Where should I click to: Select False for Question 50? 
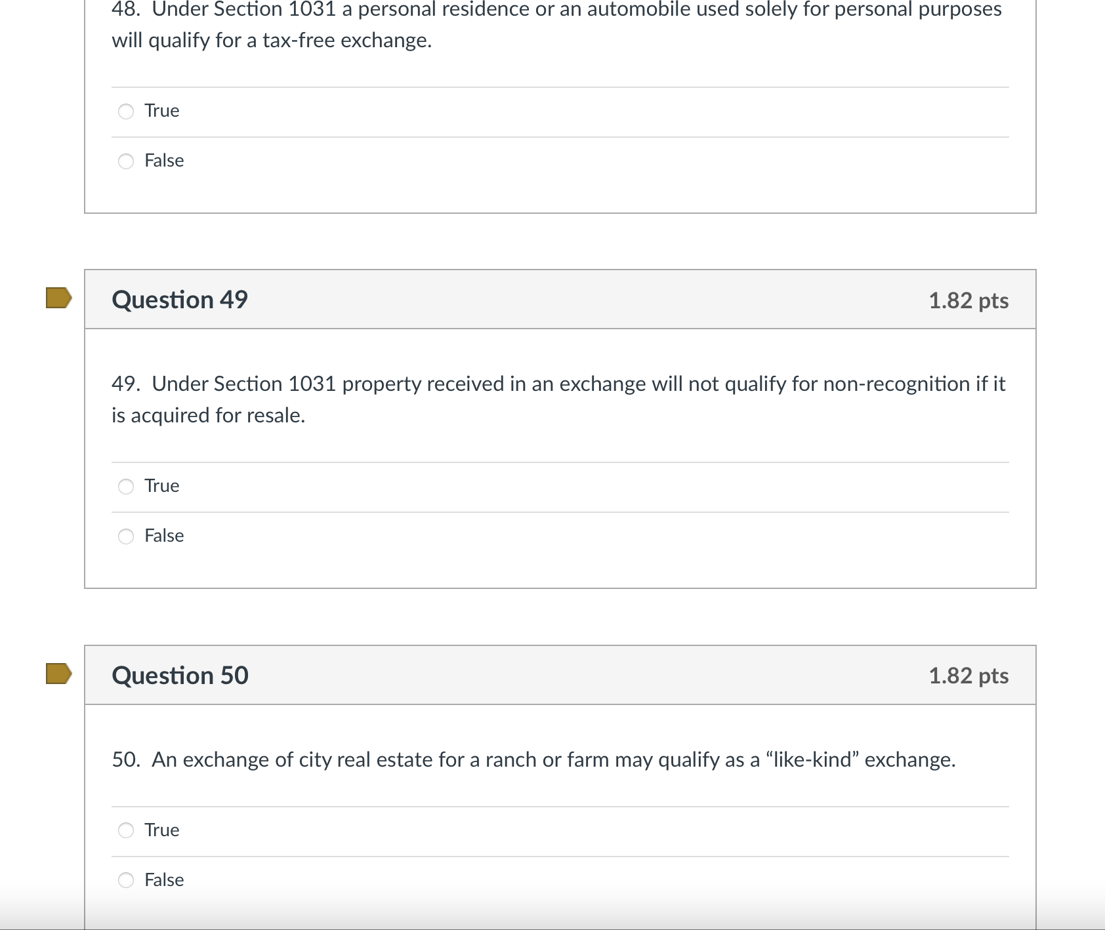(x=125, y=880)
